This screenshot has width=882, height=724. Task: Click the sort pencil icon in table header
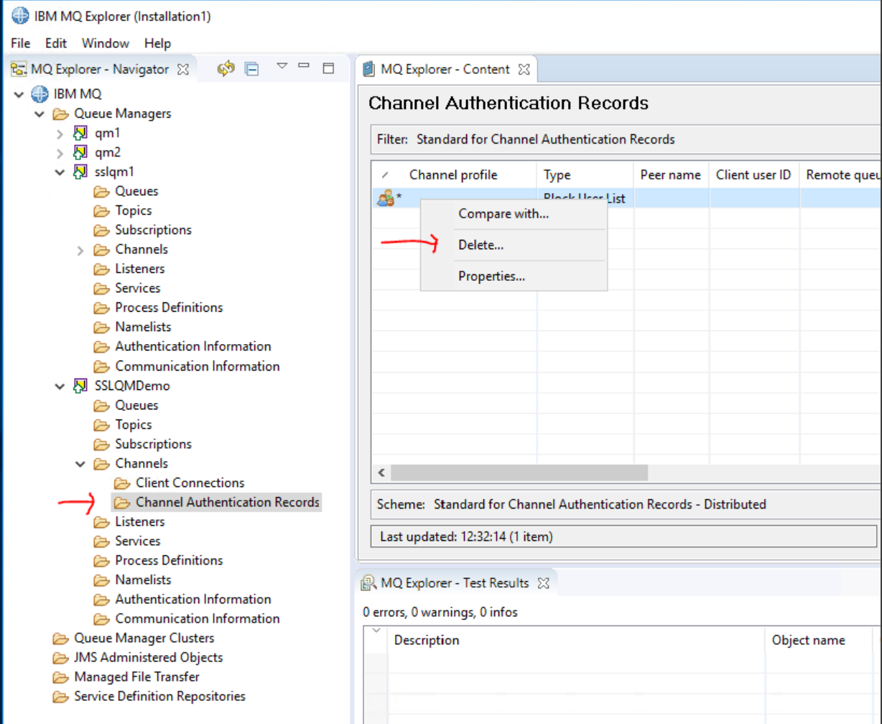(386, 175)
